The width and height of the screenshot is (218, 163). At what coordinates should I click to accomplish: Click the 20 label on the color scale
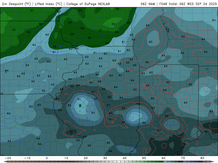pyautogui.click(x=86, y=158)
